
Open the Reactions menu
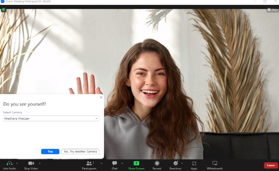175,165
